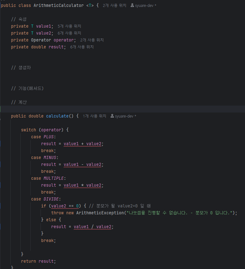
Task: Click the 'private T value1;' field declaration
Action: (x=32, y=26)
